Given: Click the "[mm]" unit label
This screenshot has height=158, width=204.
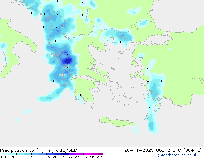Looking at the screenshot, I should click(47, 150).
